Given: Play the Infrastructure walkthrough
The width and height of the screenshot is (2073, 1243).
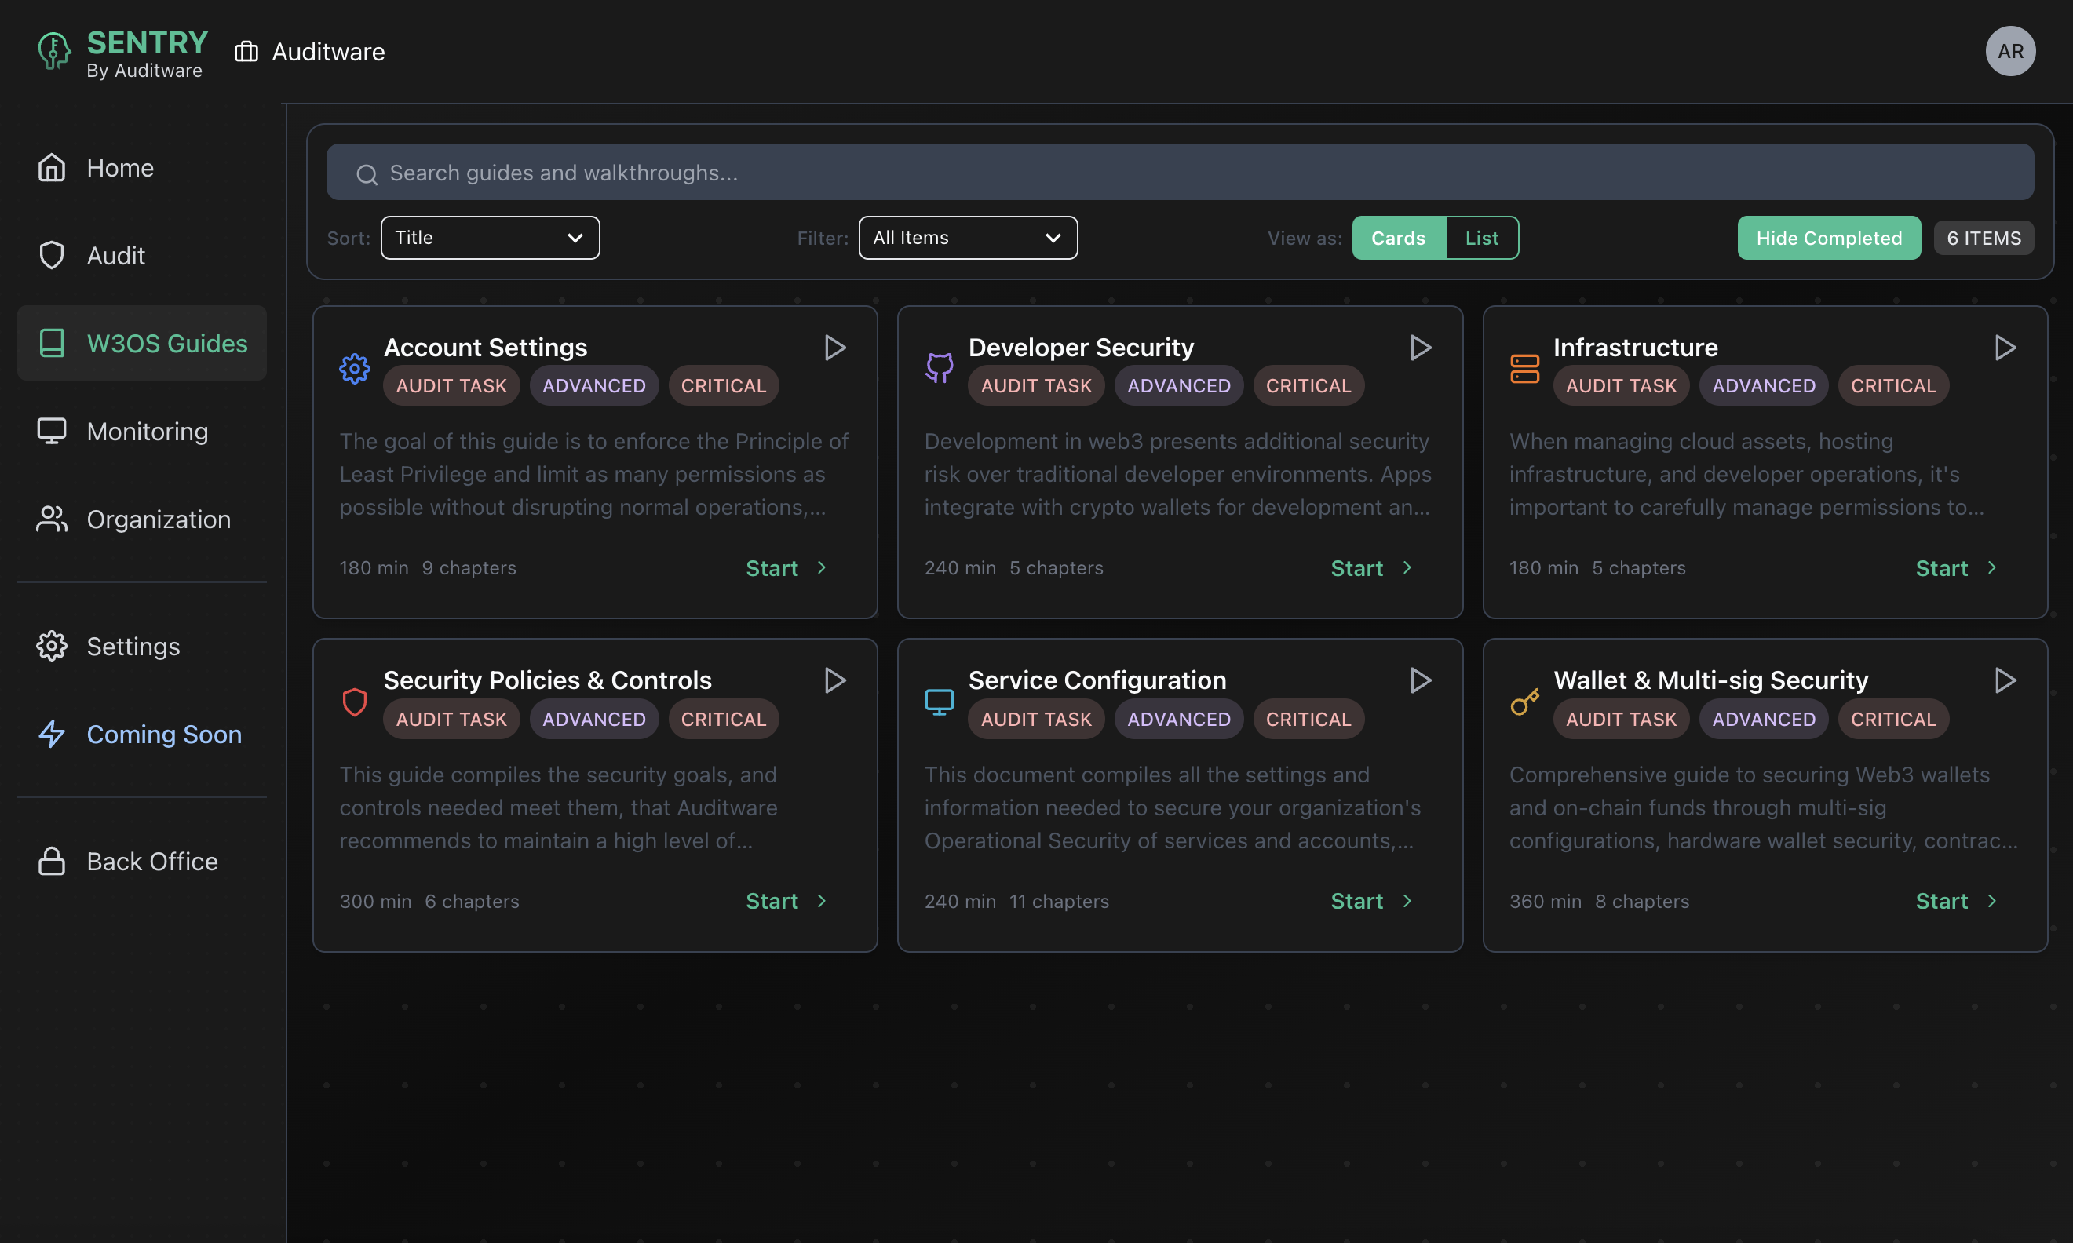Looking at the screenshot, I should click(x=2005, y=348).
